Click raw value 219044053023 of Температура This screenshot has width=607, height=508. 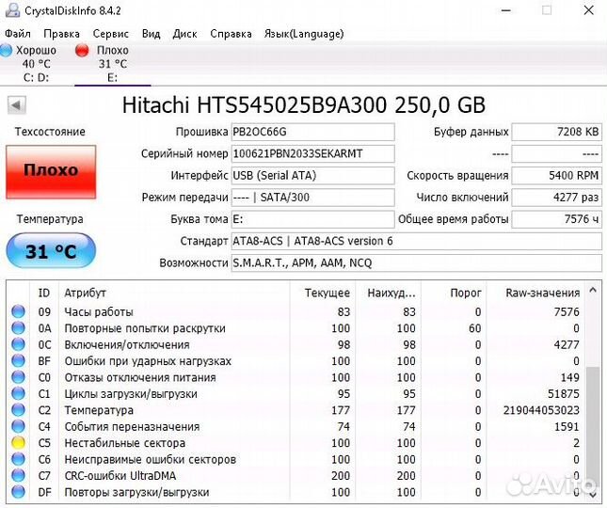(x=541, y=410)
